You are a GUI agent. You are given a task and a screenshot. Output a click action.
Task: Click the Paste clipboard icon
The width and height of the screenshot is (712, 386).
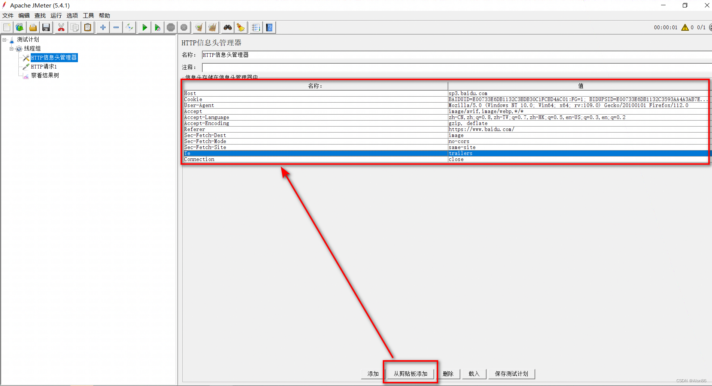click(x=88, y=27)
